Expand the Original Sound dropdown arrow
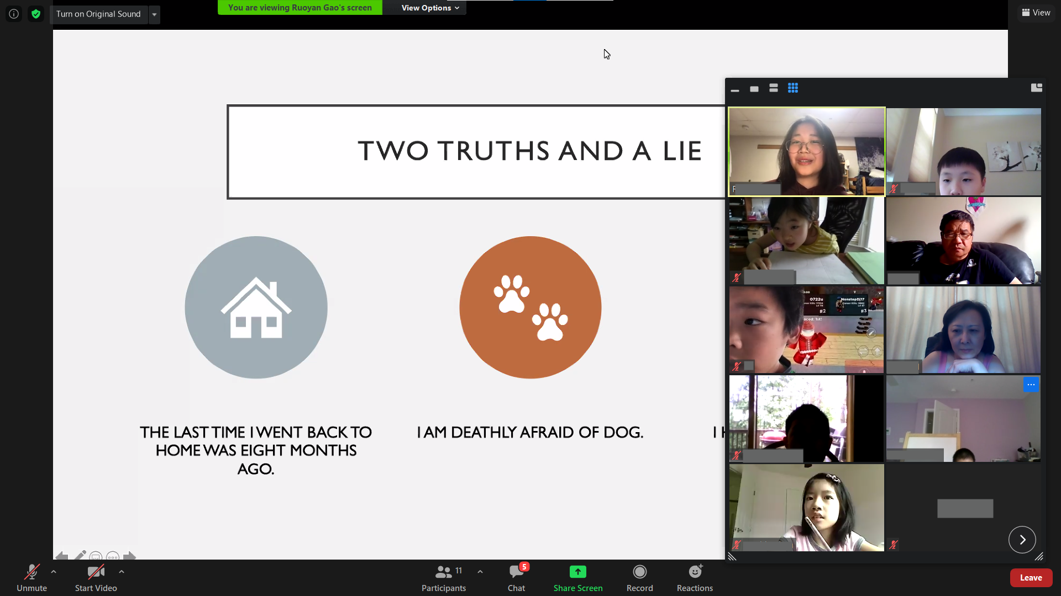Image resolution: width=1061 pixels, height=596 pixels. coord(155,14)
